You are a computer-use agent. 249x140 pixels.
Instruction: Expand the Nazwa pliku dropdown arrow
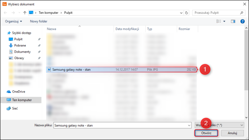(189, 125)
